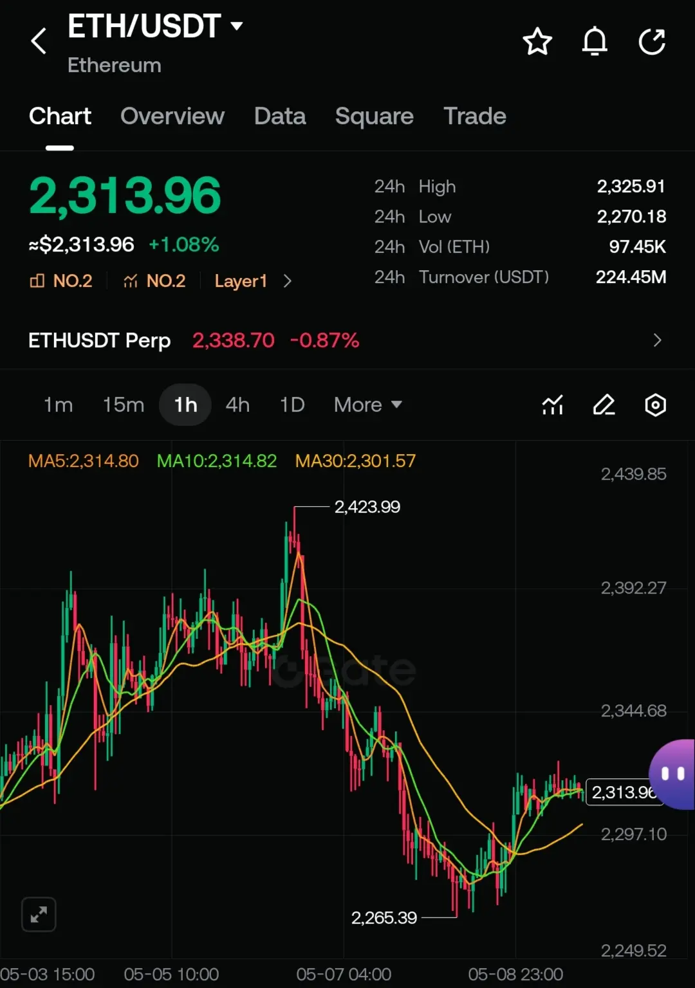Image resolution: width=695 pixels, height=988 pixels.
Task: Select the 15m timeframe
Action: click(x=124, y=405)
